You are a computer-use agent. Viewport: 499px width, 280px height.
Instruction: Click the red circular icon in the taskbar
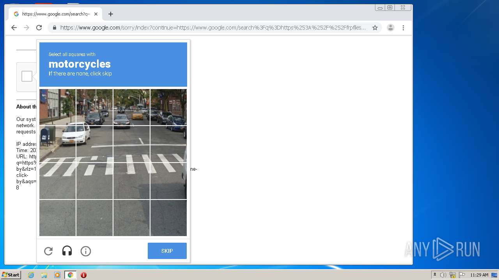pos(83,275)
